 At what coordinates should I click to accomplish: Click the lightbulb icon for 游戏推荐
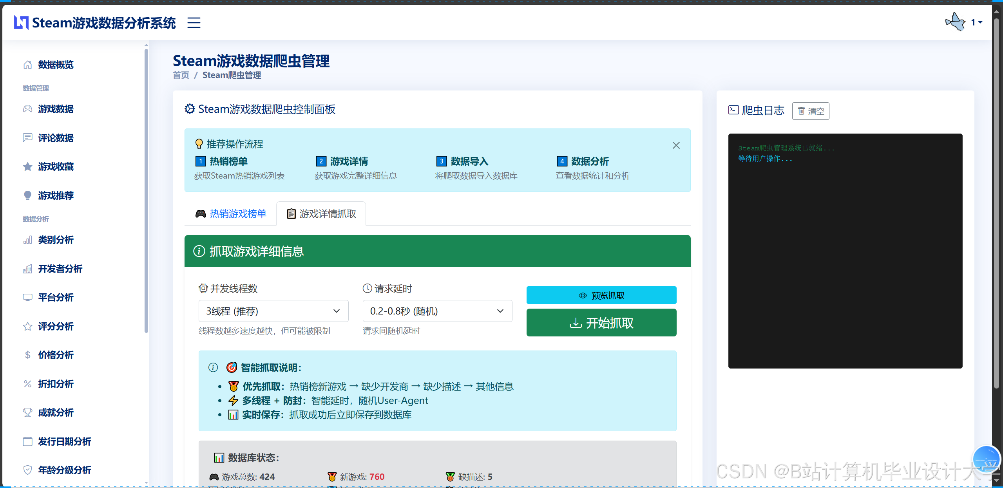27,195
